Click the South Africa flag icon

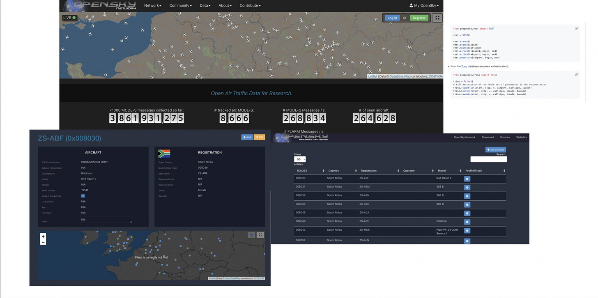pos(164,154)
